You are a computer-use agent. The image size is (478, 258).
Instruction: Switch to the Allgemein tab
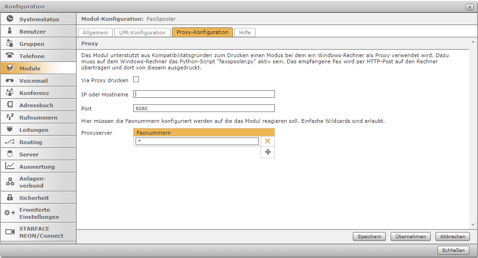point(95,33)
